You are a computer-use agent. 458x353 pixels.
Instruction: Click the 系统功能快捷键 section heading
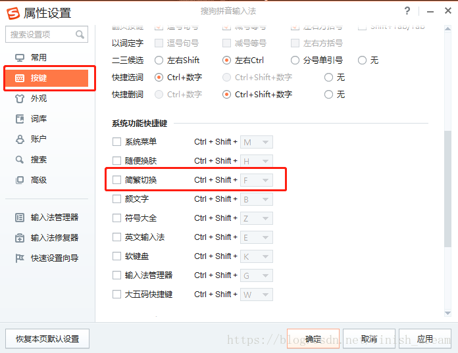tap(140, 124)
